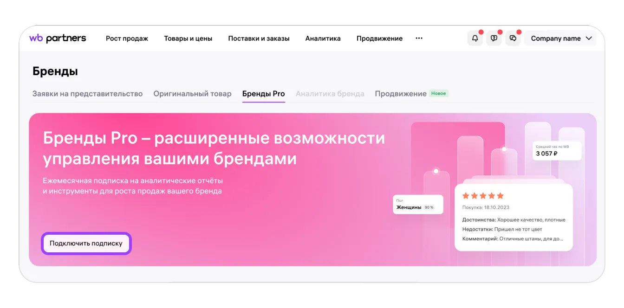Expand the Company name dropdown
This screenshot has width=624, height=308.
(561, 38)
